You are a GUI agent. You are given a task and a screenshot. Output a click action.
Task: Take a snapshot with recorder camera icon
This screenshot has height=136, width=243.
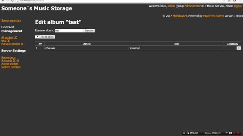pyautogui.click(x=230, y=133)
